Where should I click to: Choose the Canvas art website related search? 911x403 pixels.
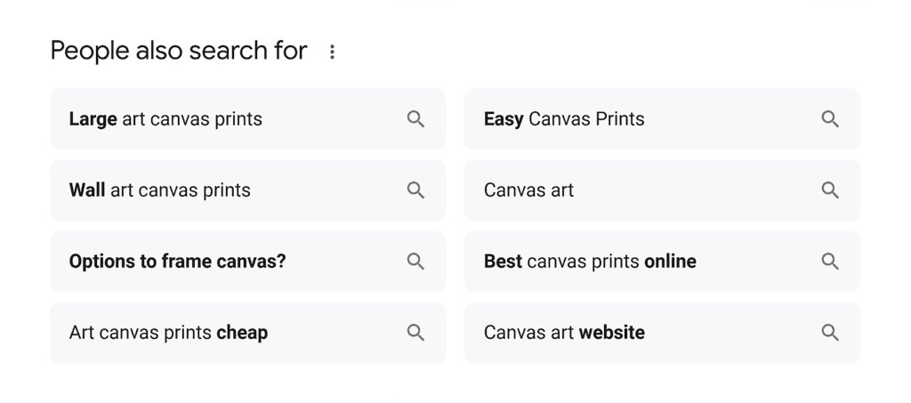(564, 333)
